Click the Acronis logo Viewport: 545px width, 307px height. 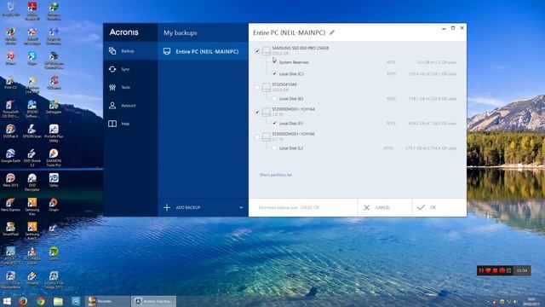pos(124,32)
